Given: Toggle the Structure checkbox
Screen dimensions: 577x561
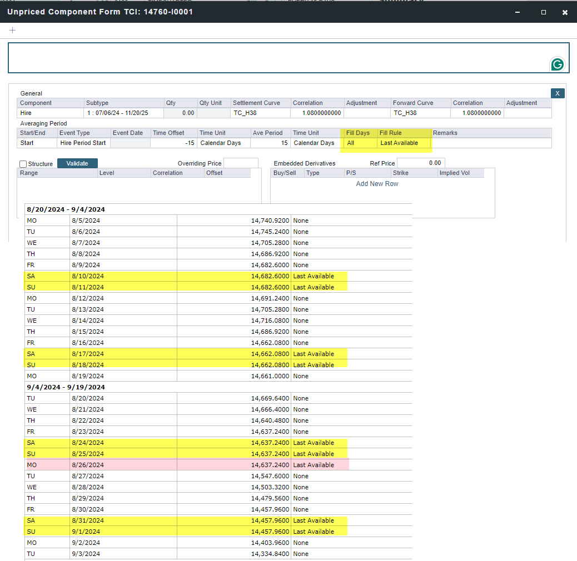Looking at the screenshot, I should click(23, 164).
